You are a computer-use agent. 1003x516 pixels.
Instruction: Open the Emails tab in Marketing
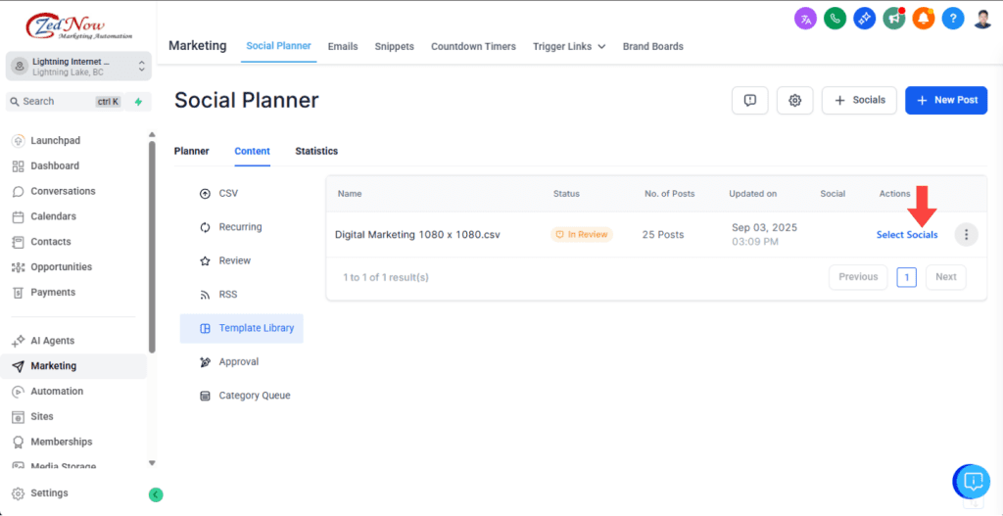click(x=343, y=46)
